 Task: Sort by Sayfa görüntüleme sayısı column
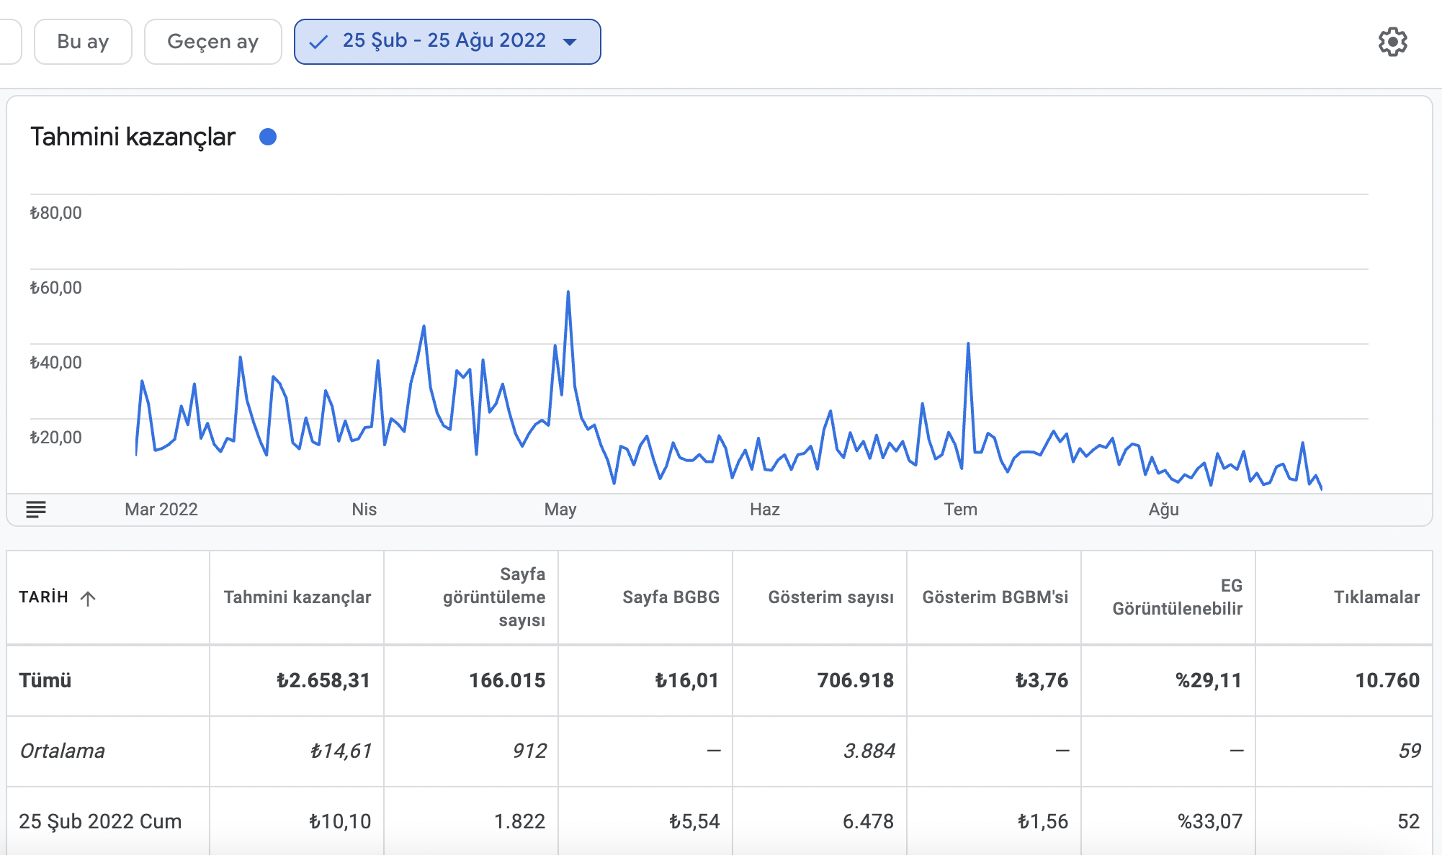(494, 597)
